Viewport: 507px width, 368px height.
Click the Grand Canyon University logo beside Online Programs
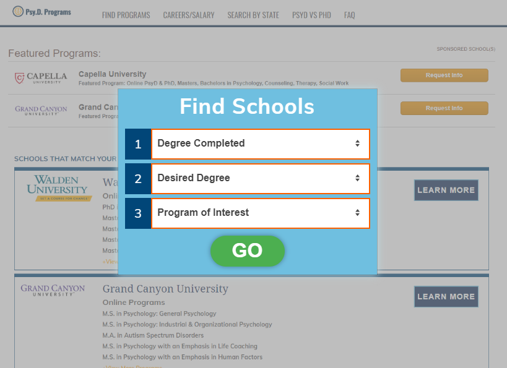coord(53,290)
